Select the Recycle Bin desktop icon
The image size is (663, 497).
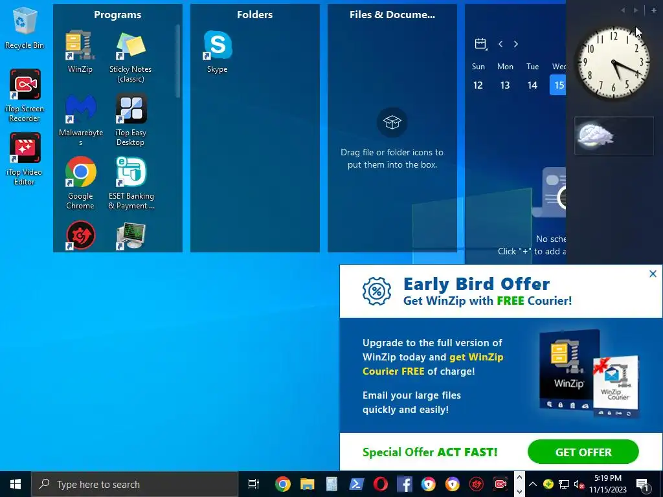(24, 28)
